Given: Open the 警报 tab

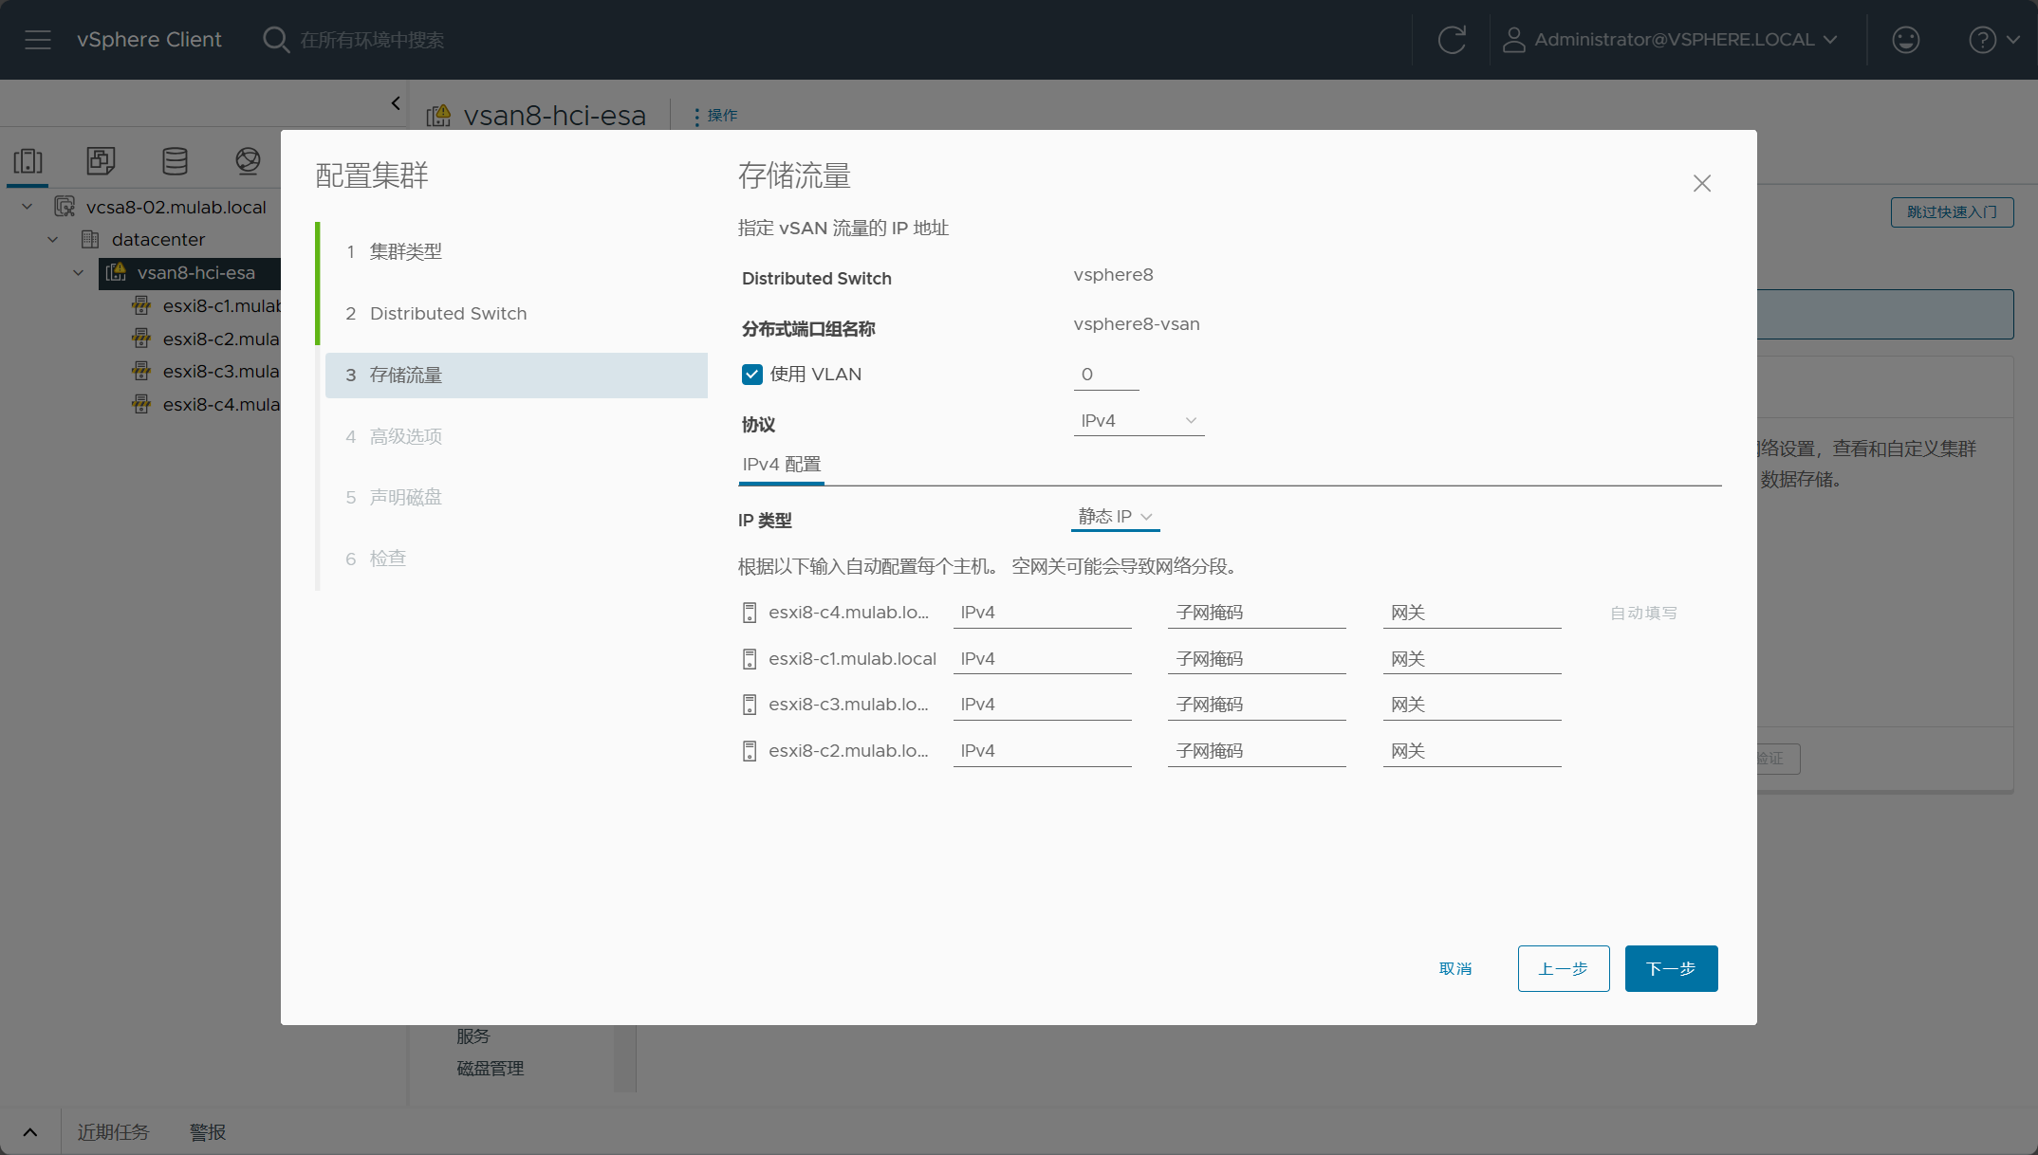Looking at the screenshot, I should point(208,1132).
